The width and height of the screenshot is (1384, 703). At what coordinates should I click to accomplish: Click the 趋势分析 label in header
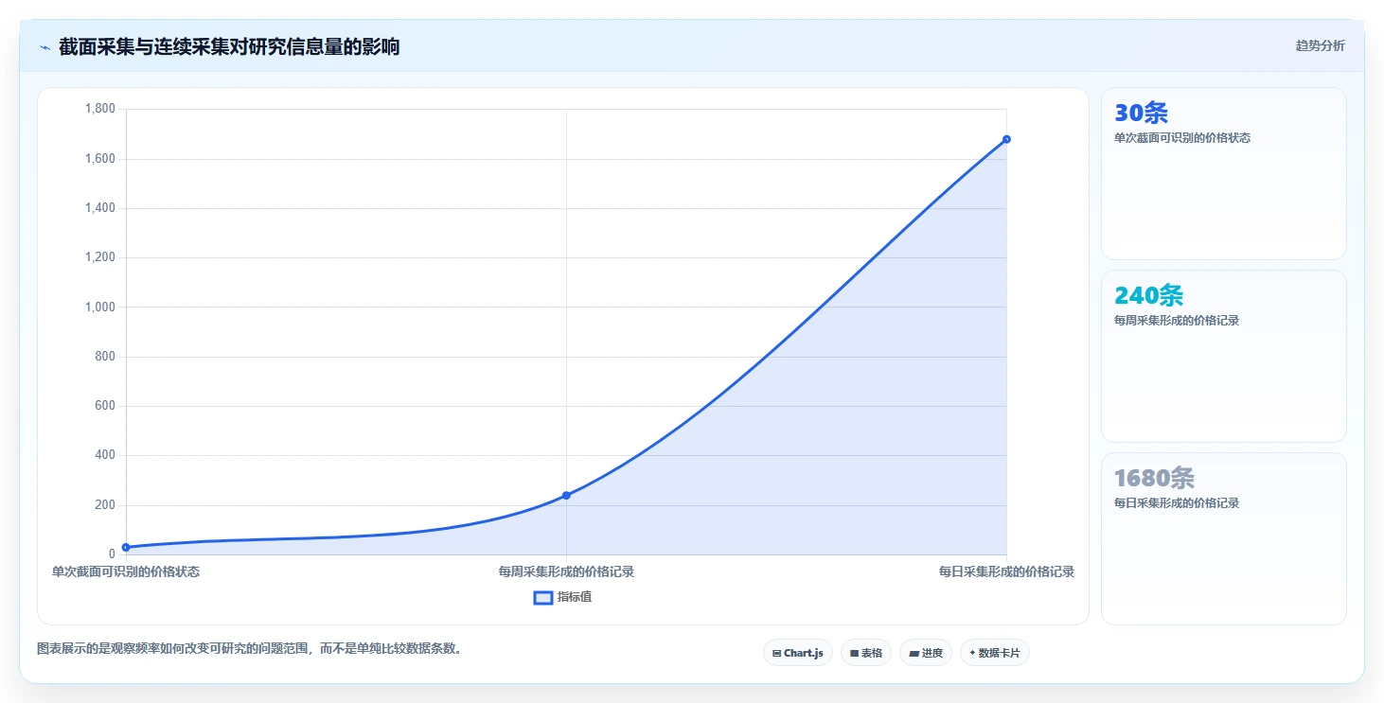(x=1320, y=45)
